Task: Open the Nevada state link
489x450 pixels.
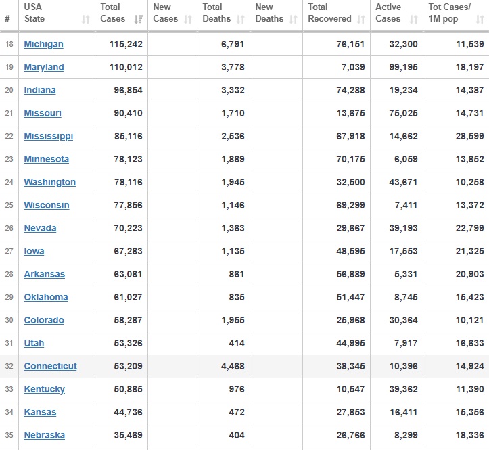Action: coord(40,228)
